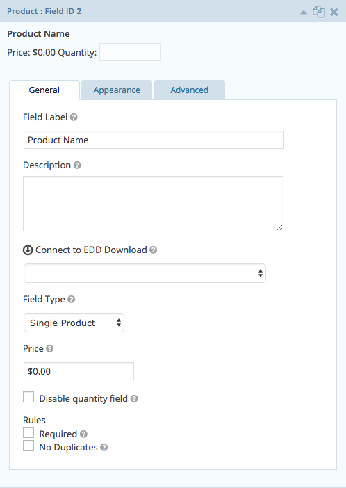Duplicate this product field
Viewport: 346px width, 488px height.
click(x=319, y=12)
